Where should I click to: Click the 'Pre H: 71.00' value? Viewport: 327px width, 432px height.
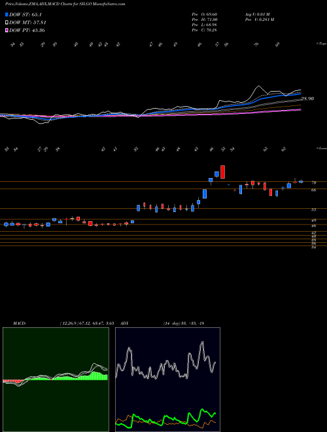tap(205, 20)
